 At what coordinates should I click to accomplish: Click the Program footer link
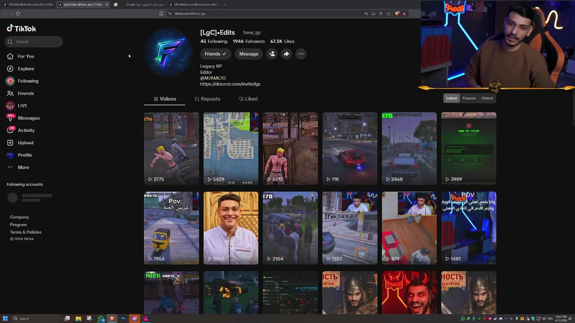[x=18, y=225]
